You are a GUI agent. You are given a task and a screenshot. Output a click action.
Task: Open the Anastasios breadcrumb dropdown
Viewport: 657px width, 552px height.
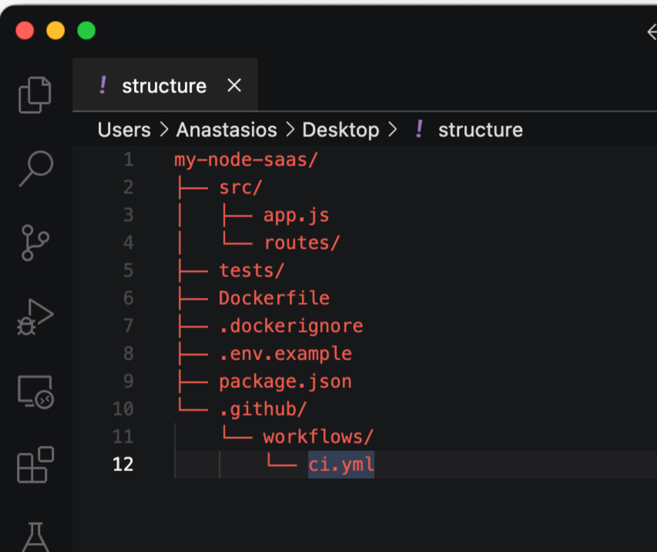(226, 130)
